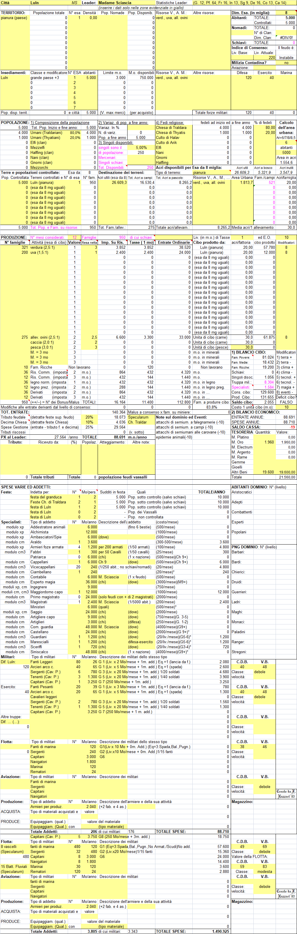Click the "grande paese +3" settlement class
Screen dimensions: 297x934
[x=45, y=78]
